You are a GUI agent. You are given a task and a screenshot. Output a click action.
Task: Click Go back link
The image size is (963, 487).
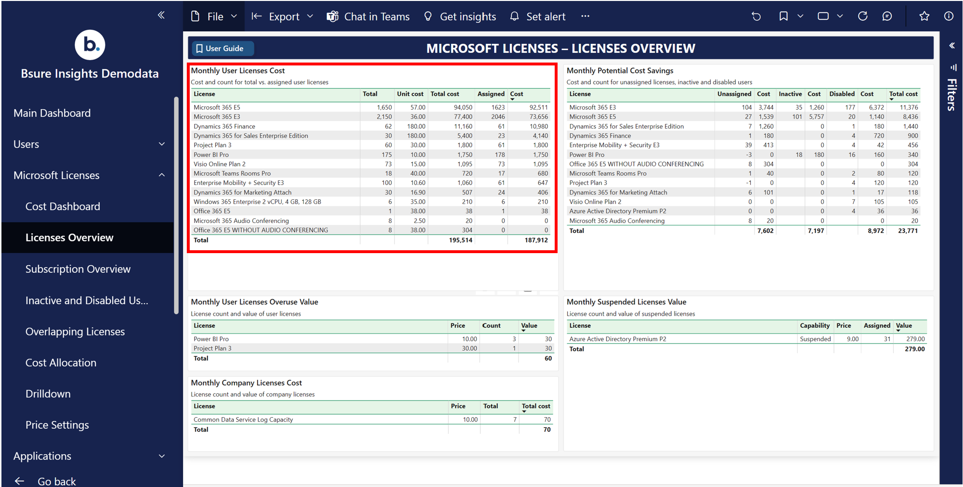tap(56, 481)
